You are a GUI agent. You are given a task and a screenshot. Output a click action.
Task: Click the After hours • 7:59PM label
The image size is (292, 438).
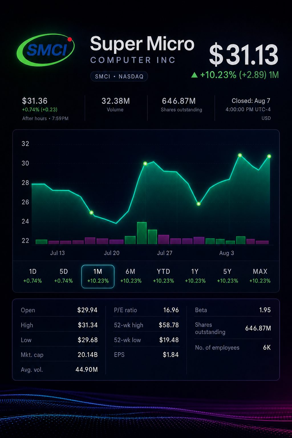pyautogui.click(x=45, y=118)
